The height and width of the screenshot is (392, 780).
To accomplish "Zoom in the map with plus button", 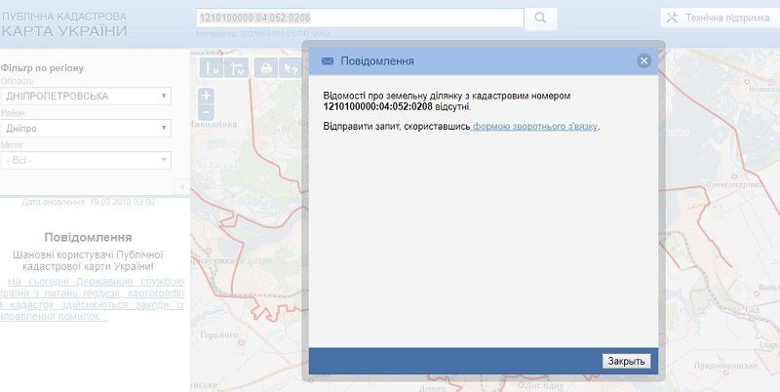I will 206,95.
